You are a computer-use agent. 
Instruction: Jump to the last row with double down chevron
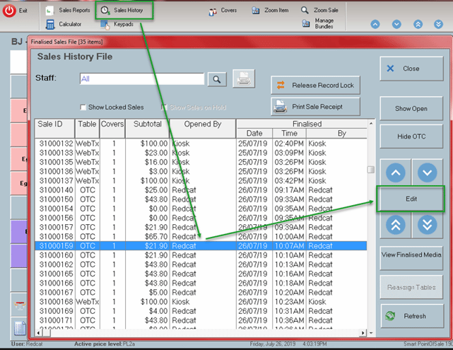[428, 225]
